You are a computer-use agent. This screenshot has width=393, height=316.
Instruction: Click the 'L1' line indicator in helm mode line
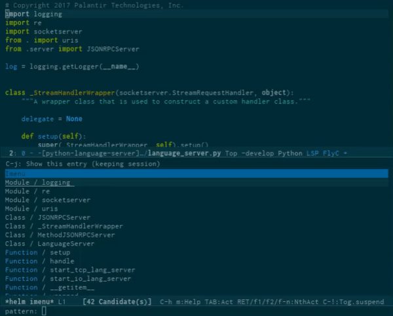tap(62, 302)
